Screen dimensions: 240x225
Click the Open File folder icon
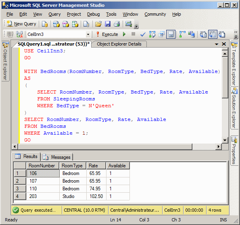click(x=98, y=24)
